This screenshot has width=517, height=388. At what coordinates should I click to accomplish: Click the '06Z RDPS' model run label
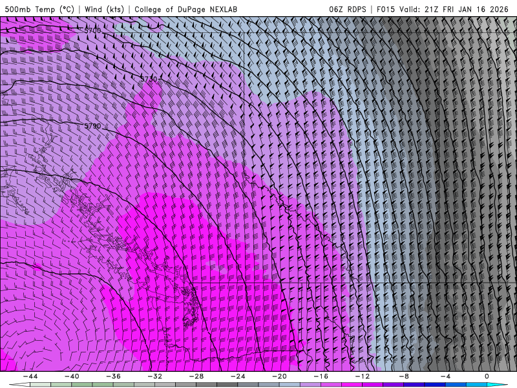(x=348, y=9)
